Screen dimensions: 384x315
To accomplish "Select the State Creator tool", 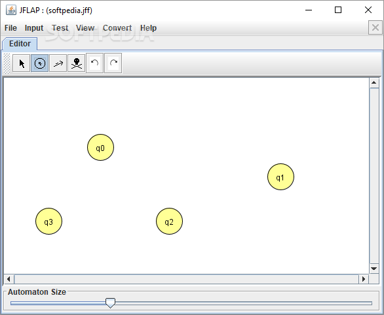I will [40, 63].
